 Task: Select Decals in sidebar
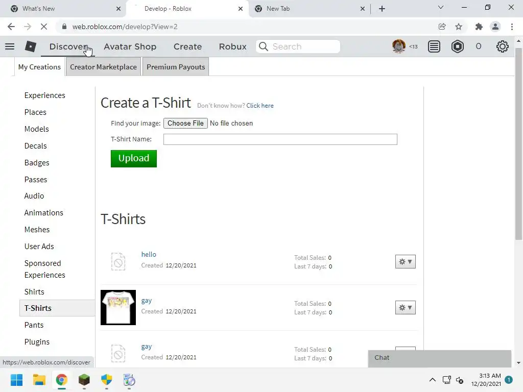point(35,146)
